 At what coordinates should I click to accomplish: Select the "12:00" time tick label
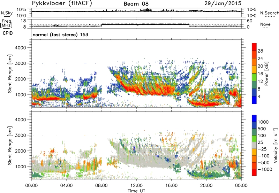tap(136, 186)
